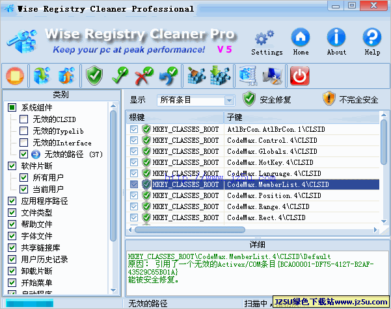The height and width of the screenshot is (309, 391).
Task: Open the 显示 所有条目 dropdown
Action: 196,100
